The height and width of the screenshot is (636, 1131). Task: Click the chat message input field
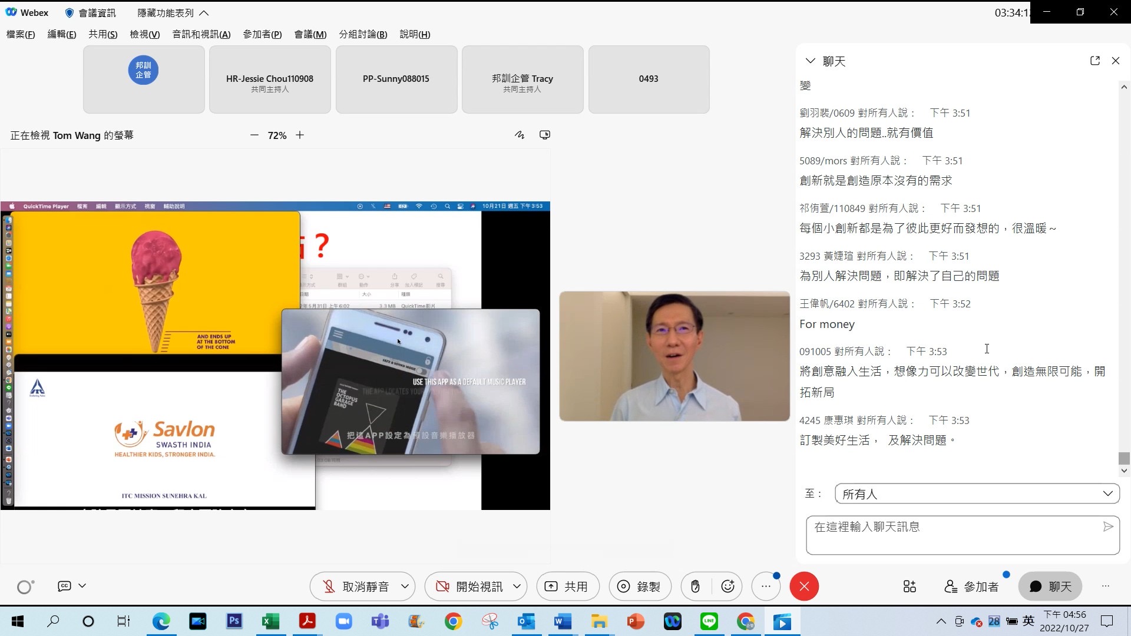[x=963, y=535]
